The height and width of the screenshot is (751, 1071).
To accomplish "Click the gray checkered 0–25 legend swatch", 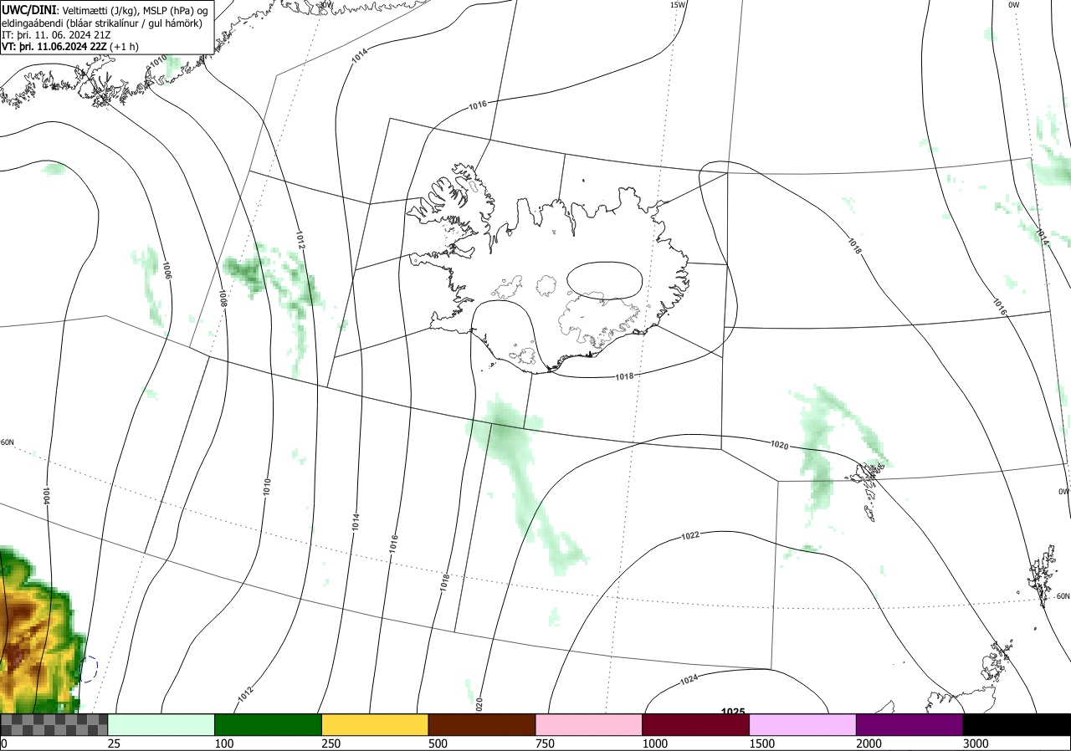I will click(x=54, y=724).
